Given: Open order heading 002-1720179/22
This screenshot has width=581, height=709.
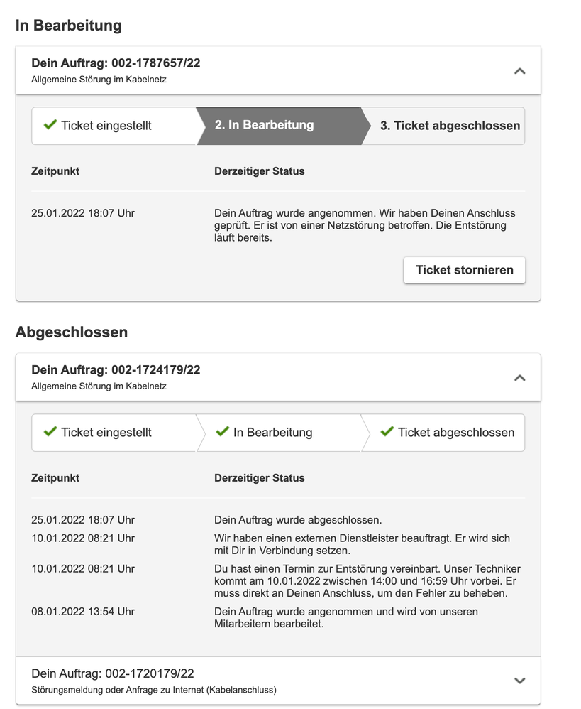Looking at the screenshot, I should pyautogui.click(x=113, y=673).
